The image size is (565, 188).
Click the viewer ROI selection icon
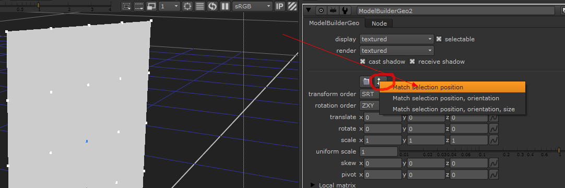coord(126,6)
